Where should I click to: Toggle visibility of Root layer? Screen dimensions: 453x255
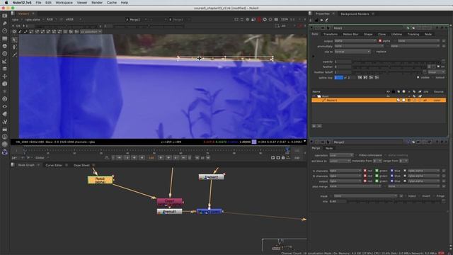click(x=389, y=96)
